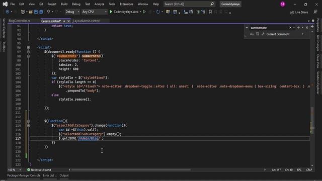Screen dimensions: 322x181
Task: Click the horizontal scrollbar thumb
Action: click(131, 170)
